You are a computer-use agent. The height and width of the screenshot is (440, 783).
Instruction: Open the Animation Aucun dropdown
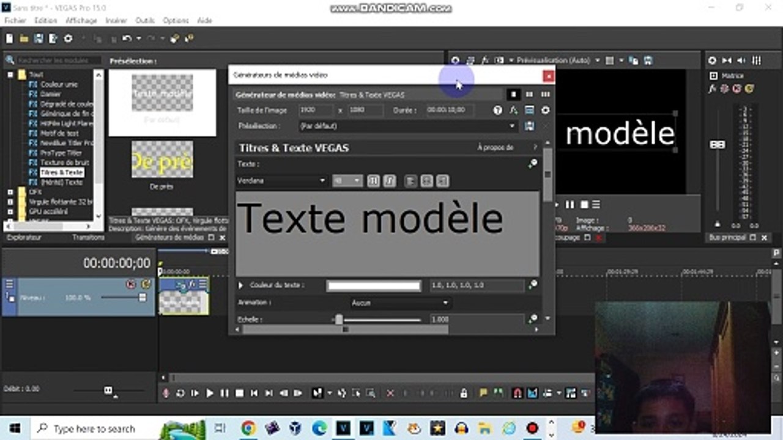401,302
